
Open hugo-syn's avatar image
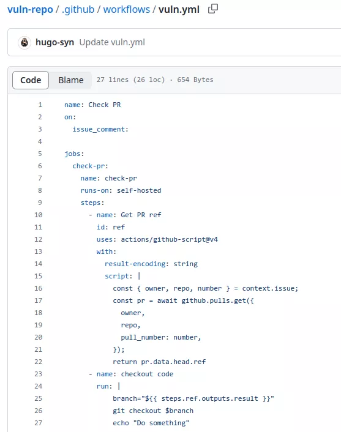point(24,42)
